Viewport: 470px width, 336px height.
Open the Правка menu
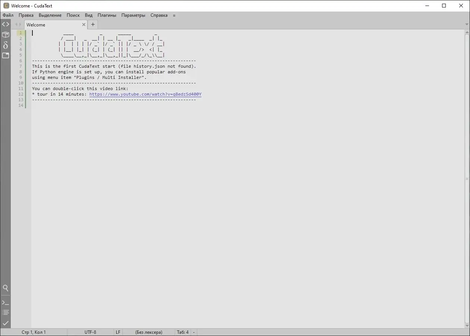[26, 15]
